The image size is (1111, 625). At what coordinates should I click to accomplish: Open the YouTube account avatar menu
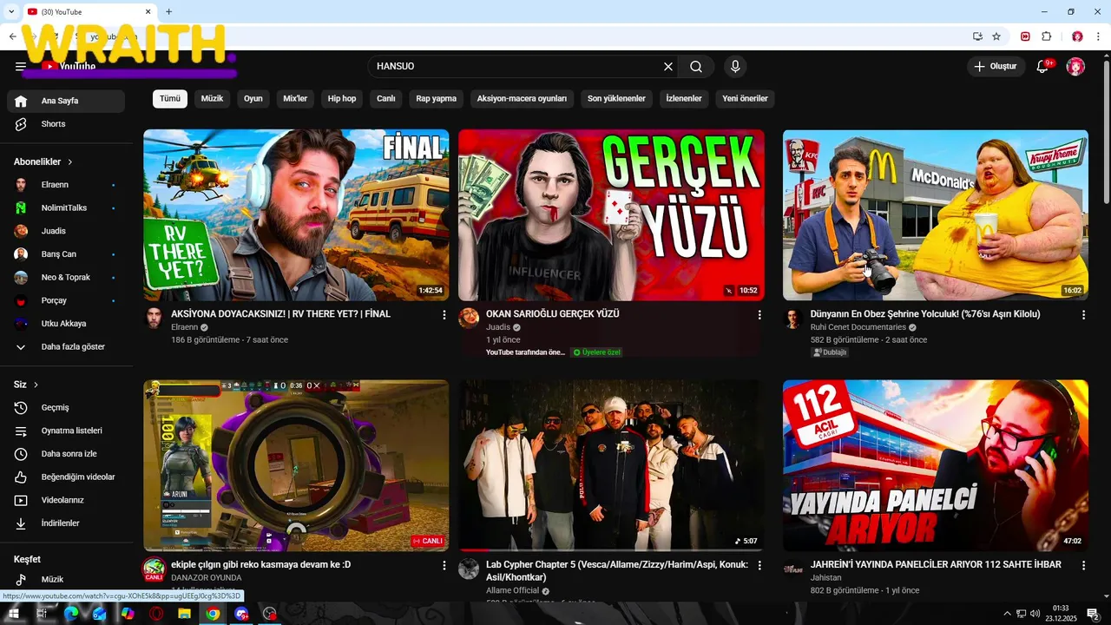(x=1075, y=67)
